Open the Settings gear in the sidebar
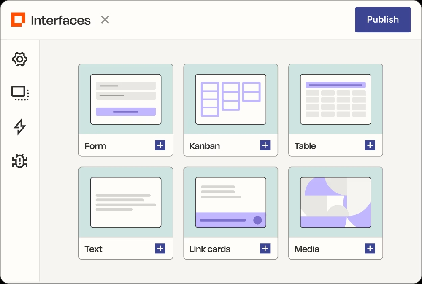The width and height of the screenshot is (422, 284). [19, 59]
